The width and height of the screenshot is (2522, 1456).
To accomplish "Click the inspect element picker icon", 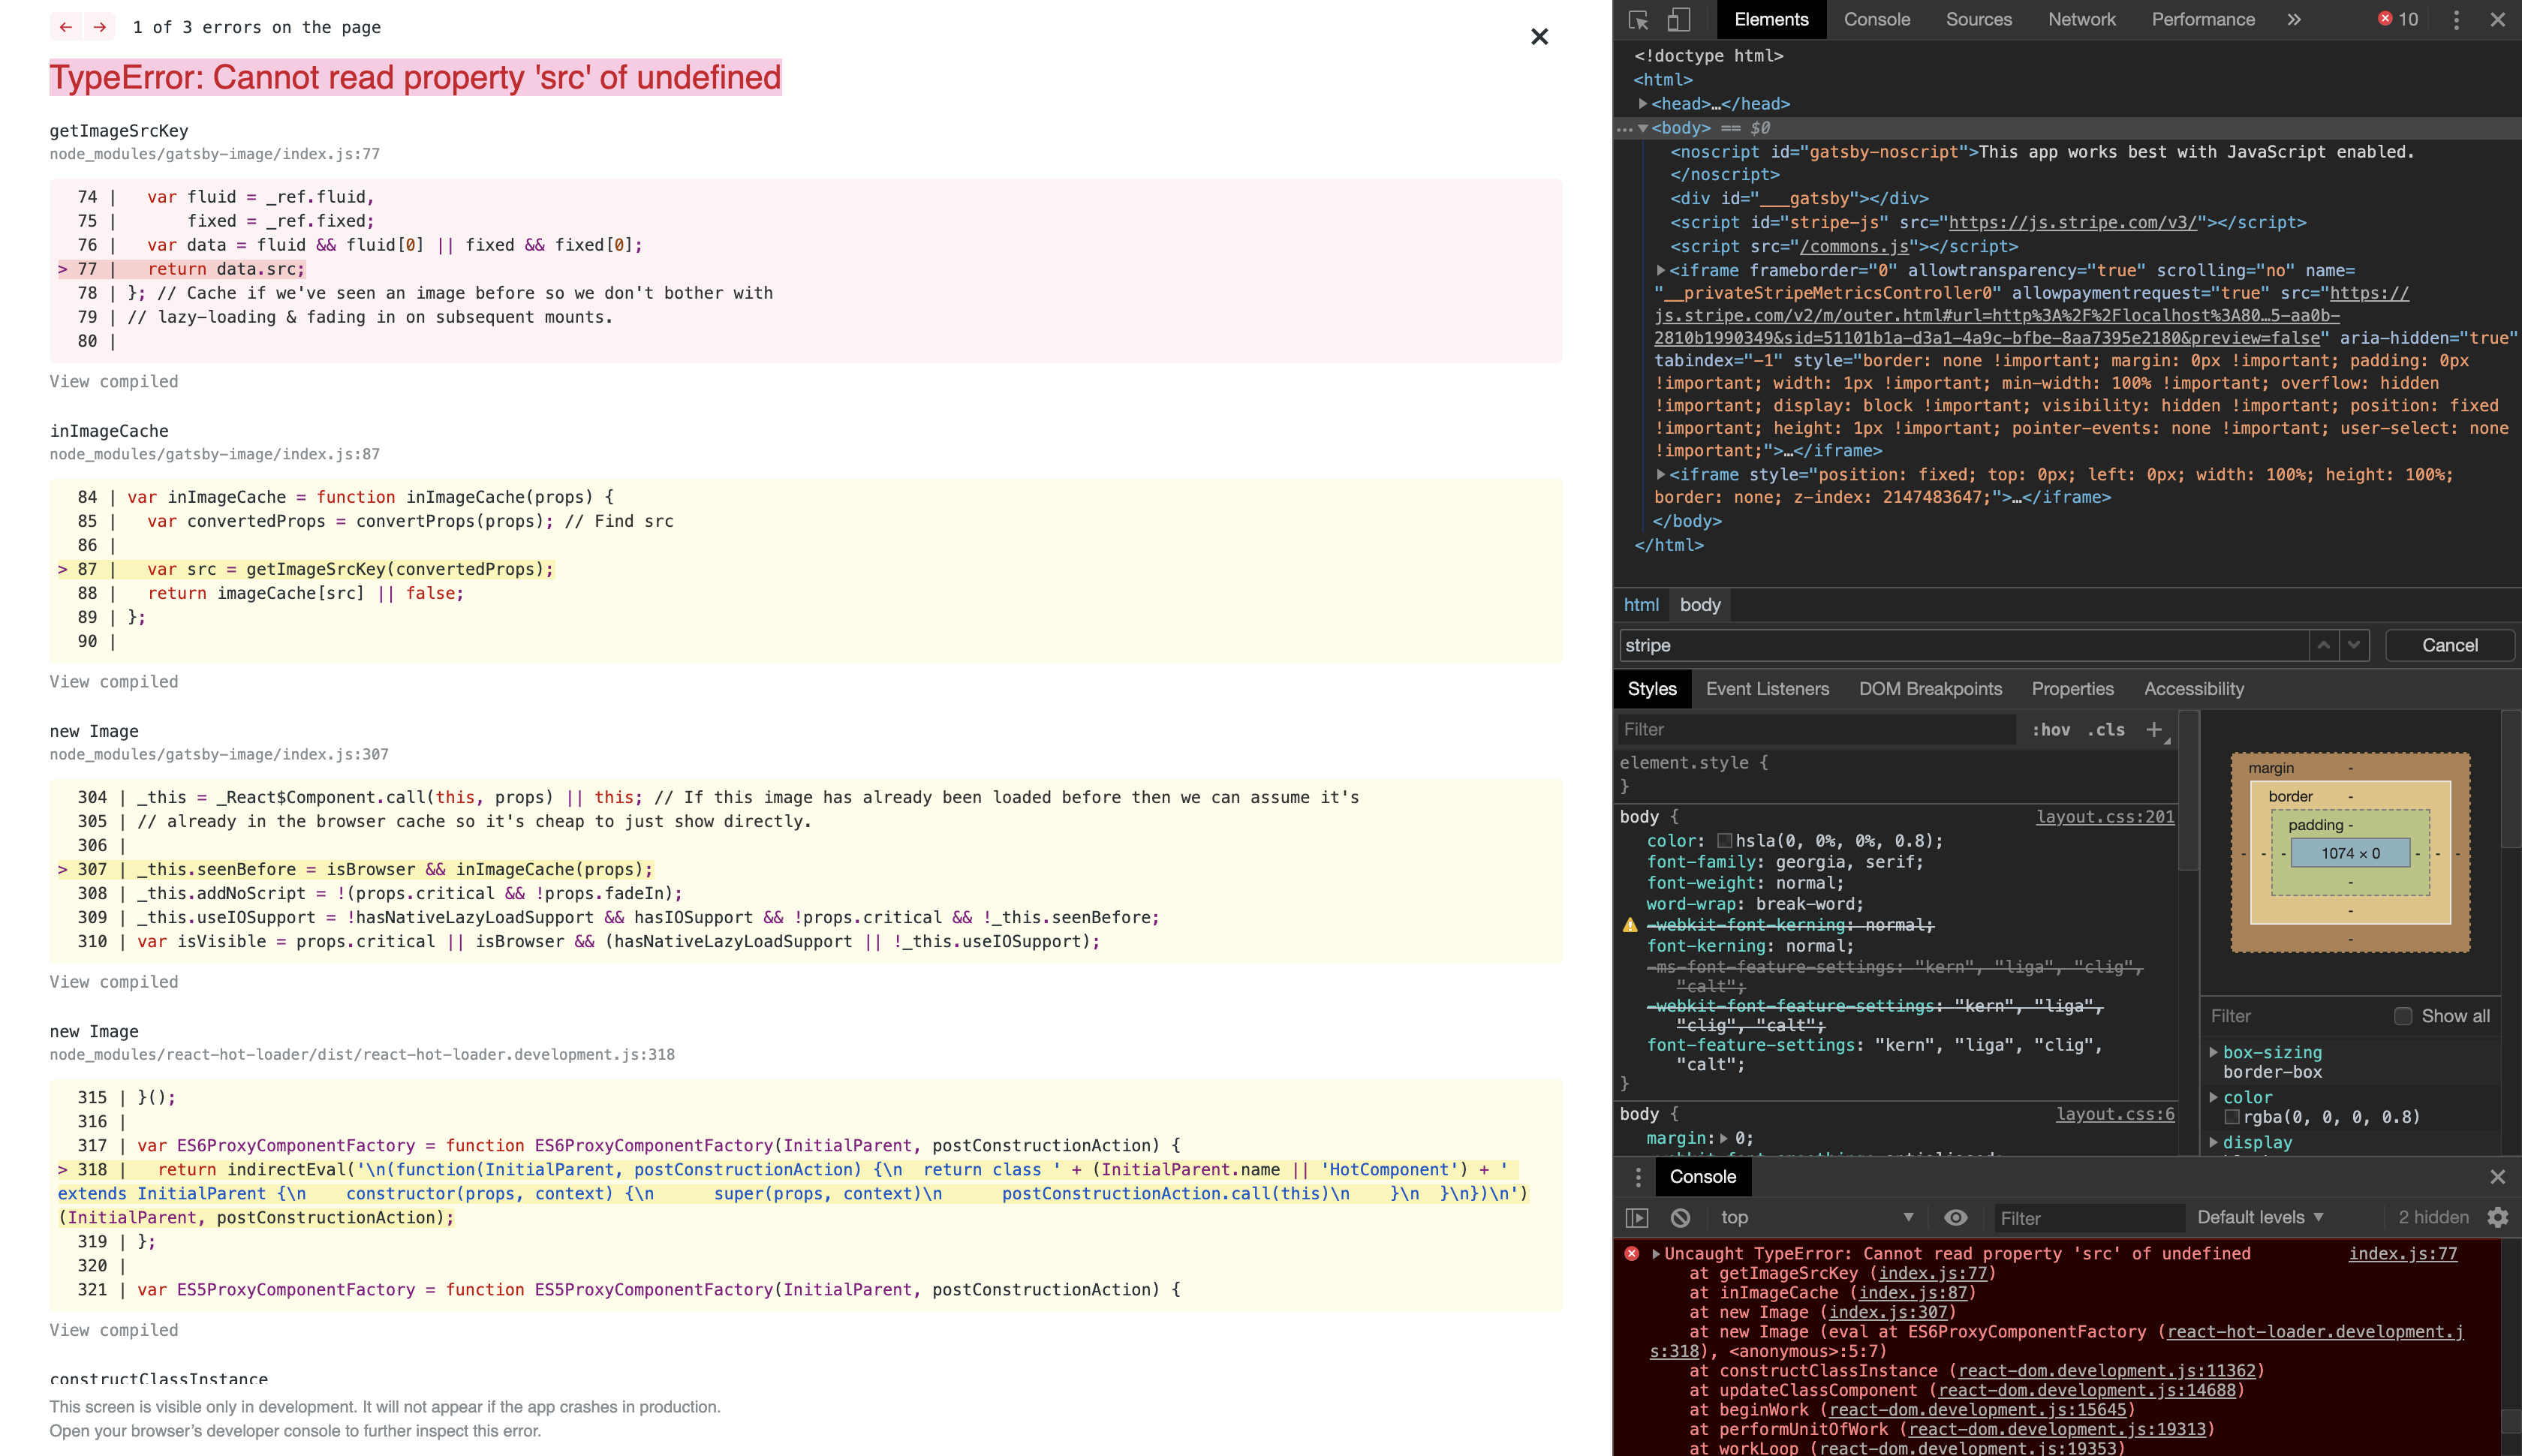I will [x=1638, y=20].
